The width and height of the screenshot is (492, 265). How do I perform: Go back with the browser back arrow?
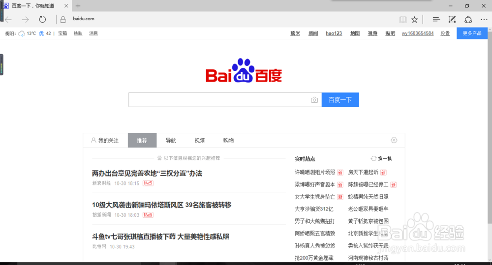tap(8, 20)
